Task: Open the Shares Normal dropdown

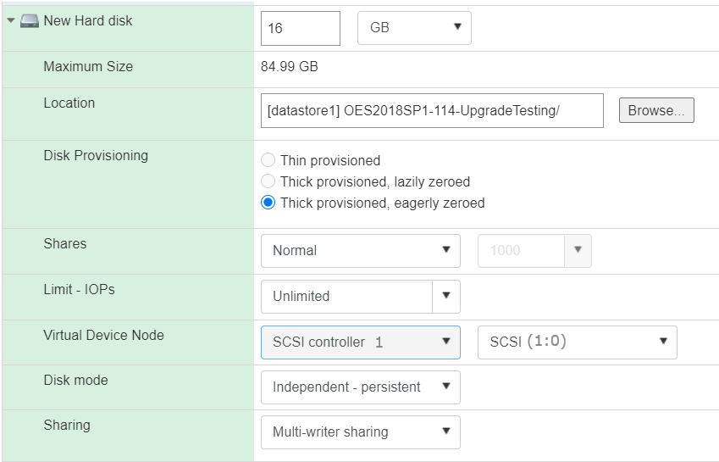Action: 360,250
